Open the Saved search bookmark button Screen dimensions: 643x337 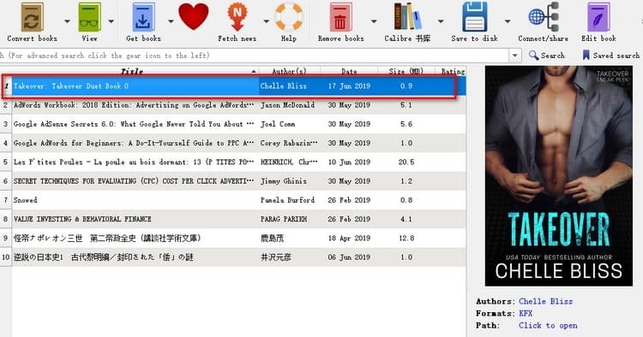(x=611, y=56)
